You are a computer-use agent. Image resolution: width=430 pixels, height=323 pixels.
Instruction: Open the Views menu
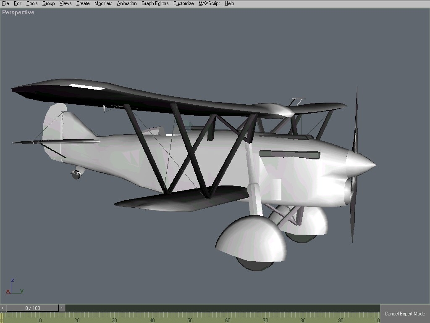point(65,3)
